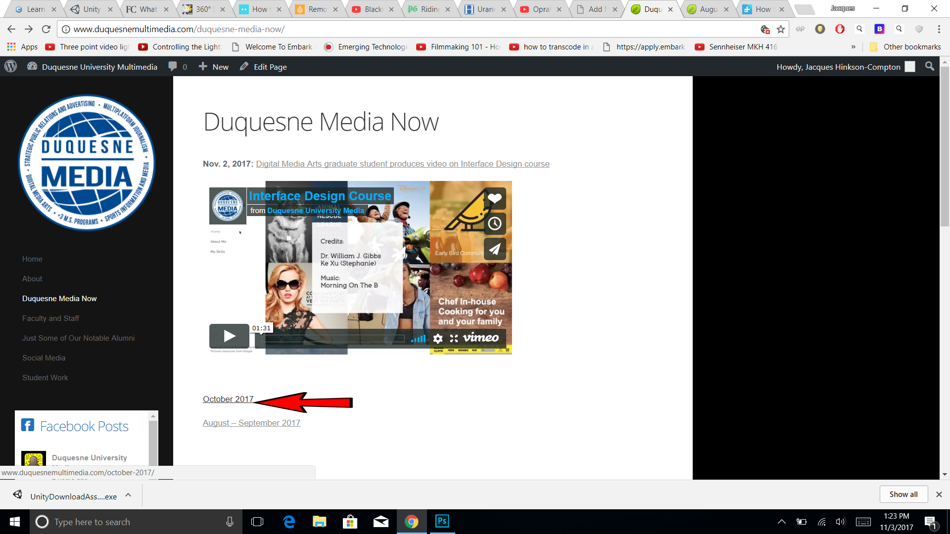
Task: Click Show all downloads button
Action: [x=903, y=494]
